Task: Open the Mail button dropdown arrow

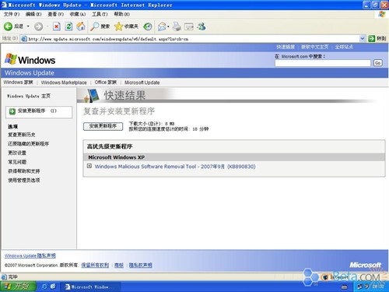Action: coord(168,26)
